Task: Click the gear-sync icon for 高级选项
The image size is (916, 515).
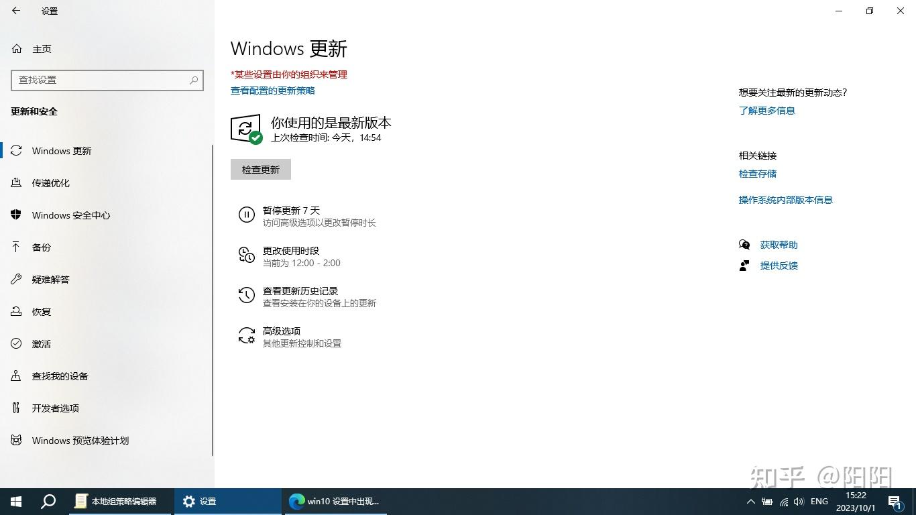Action: 247,335
